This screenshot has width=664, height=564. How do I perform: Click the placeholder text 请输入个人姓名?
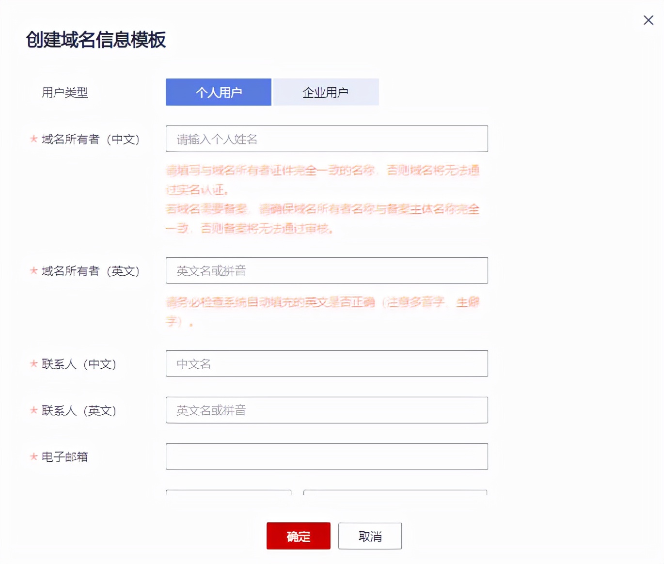(x=216, y=139)
